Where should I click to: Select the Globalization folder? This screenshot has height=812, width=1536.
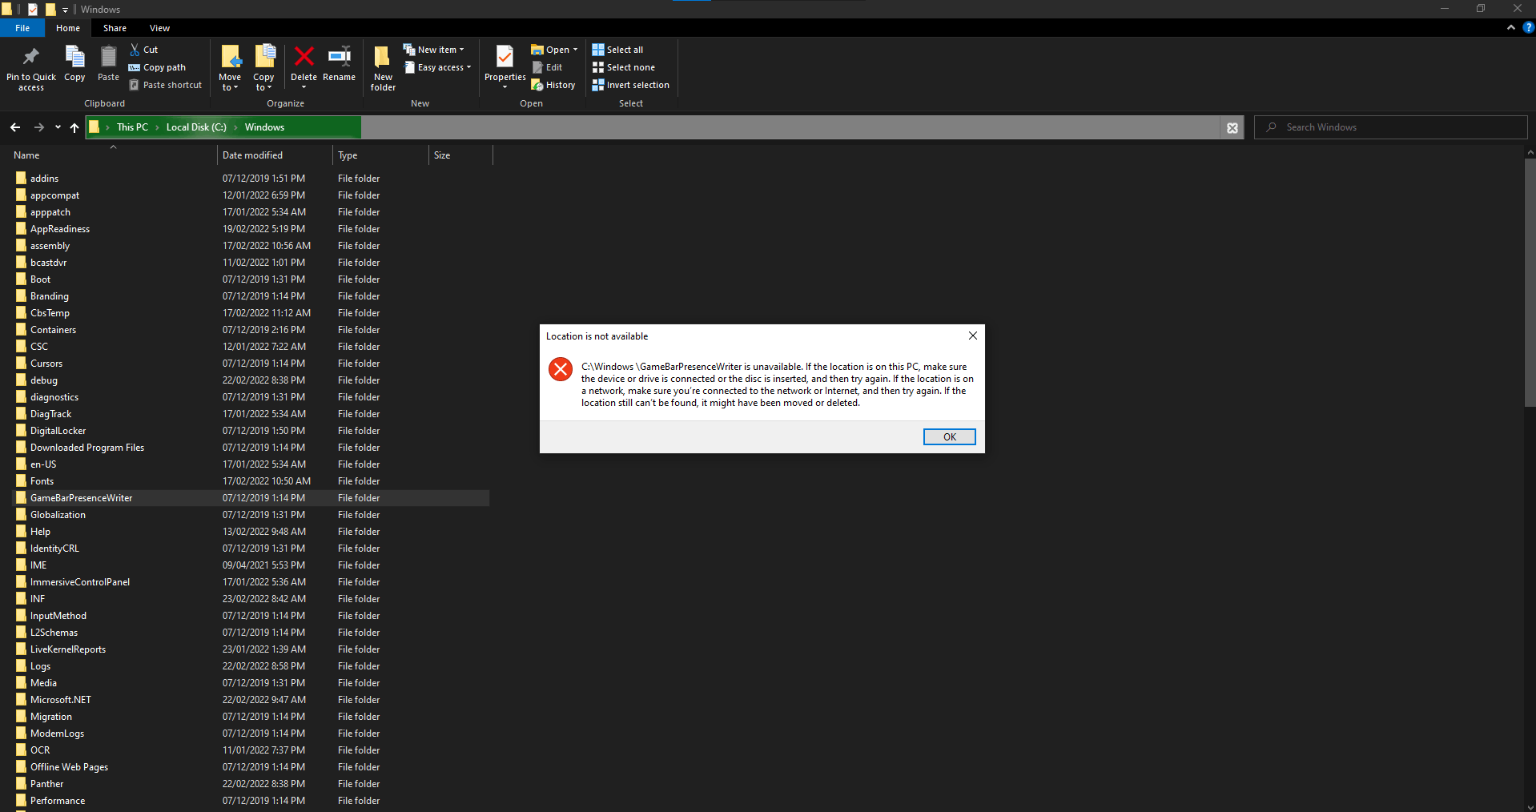251,515
